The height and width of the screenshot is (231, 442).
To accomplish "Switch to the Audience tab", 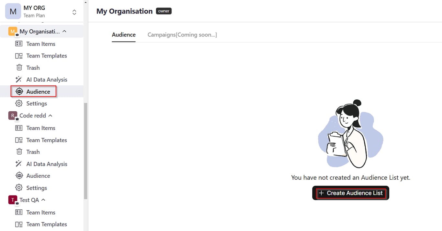I will pyautogui.click(x=124, y=35).
